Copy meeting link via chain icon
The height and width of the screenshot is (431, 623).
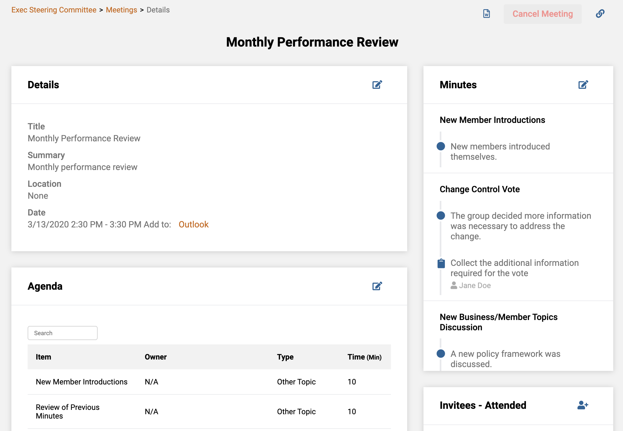tap(600, 14)
